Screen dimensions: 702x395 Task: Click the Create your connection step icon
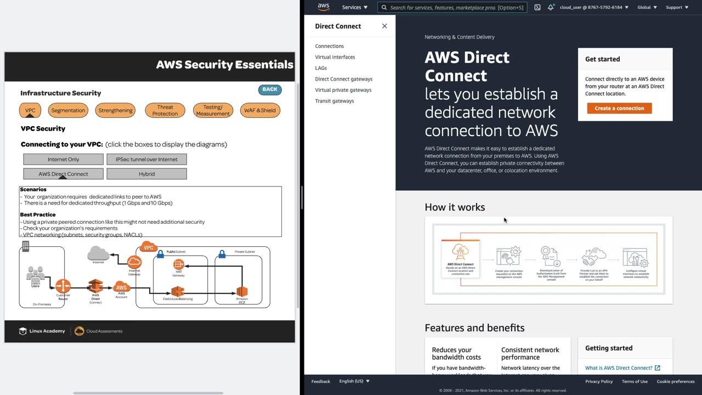[508, 257]
